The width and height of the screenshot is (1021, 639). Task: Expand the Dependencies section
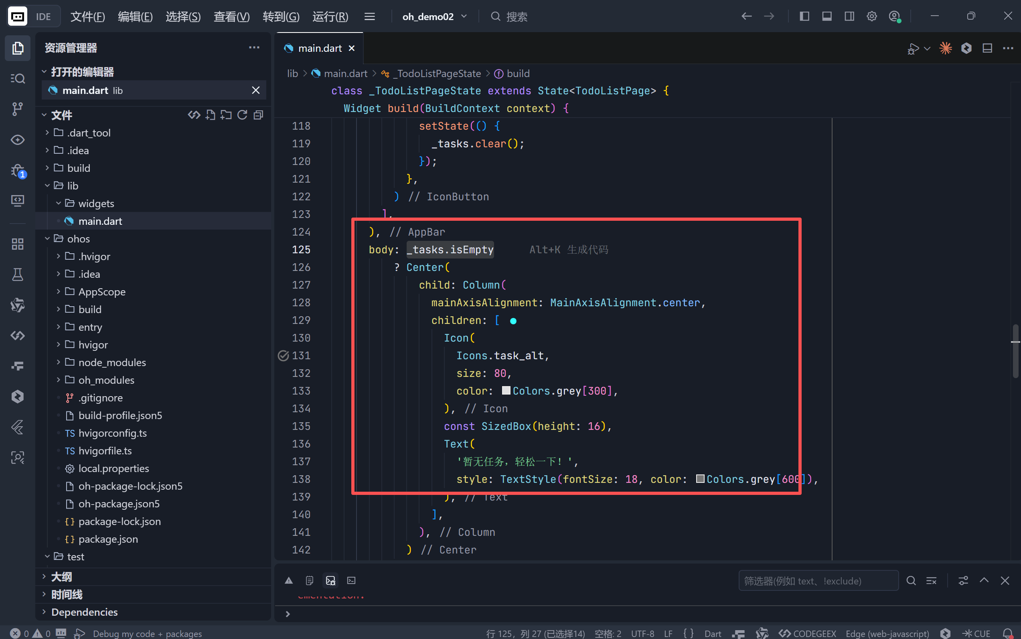[x=84, y=612]
